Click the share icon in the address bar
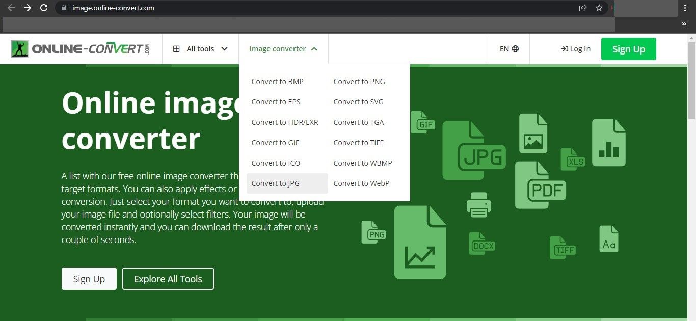The image size is (696, 321). tap(582, 8)
